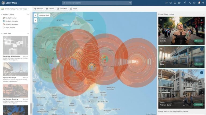
Task: Click the Story Map logo icon
Action: click(x=3, y=3)
